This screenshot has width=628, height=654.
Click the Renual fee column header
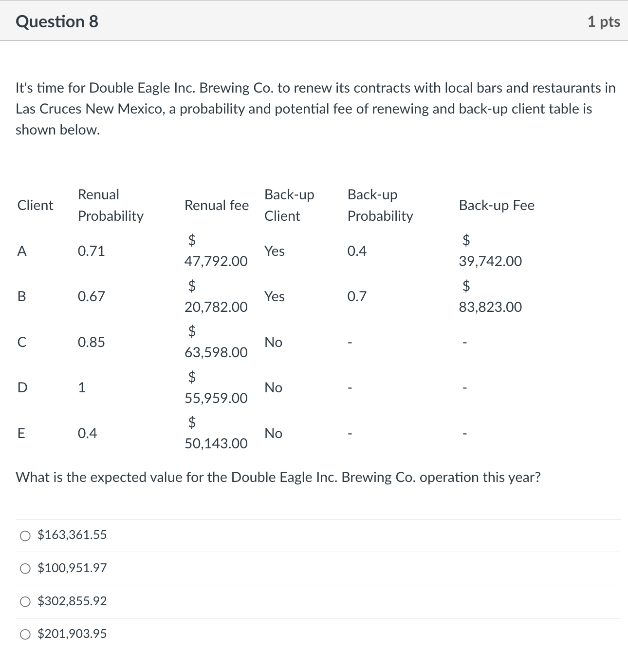pos(216,205)
